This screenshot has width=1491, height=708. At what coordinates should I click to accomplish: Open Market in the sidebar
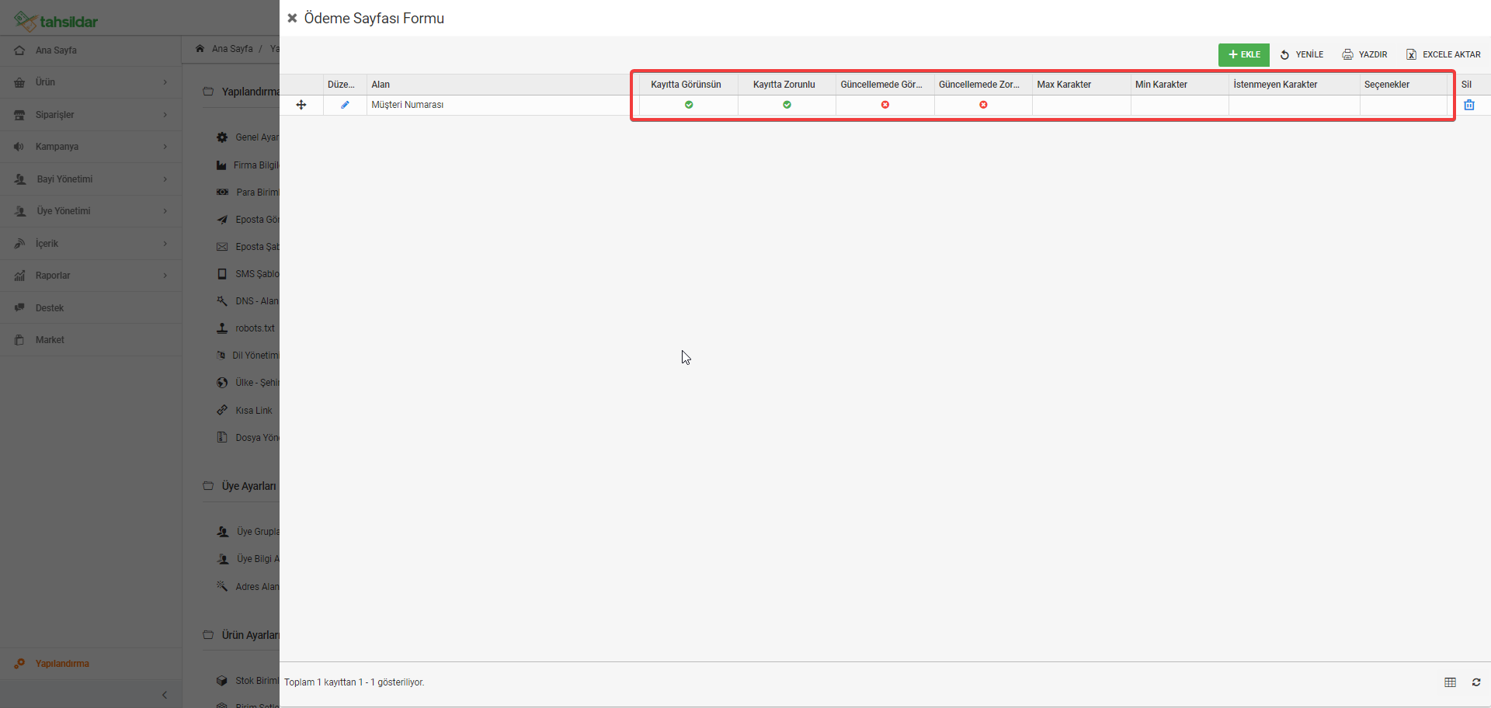[91, 340]
